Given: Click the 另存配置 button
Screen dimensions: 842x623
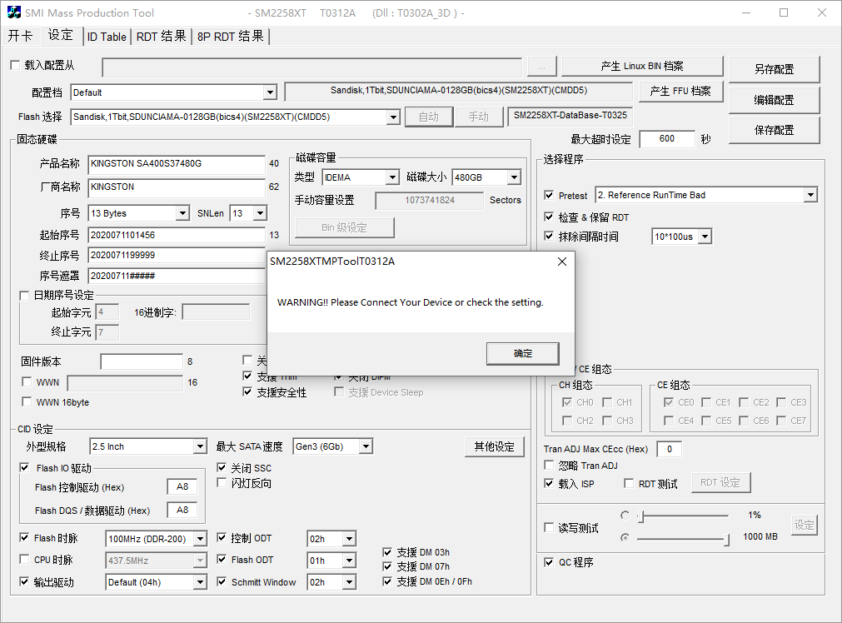Looking at the screenshot, I should pyautogui.click(x=774, y=69).
